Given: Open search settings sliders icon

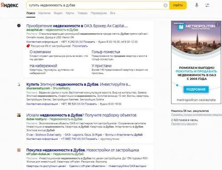Looking at the screenshot, I should pyautogui.click(x=207, y=5).
